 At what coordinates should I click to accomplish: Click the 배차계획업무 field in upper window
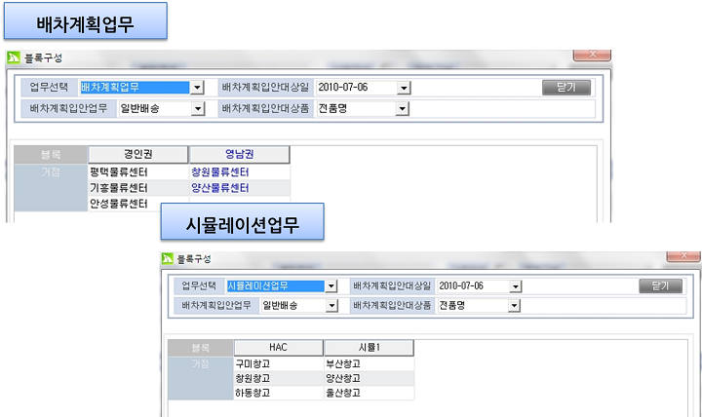point(135,88)
